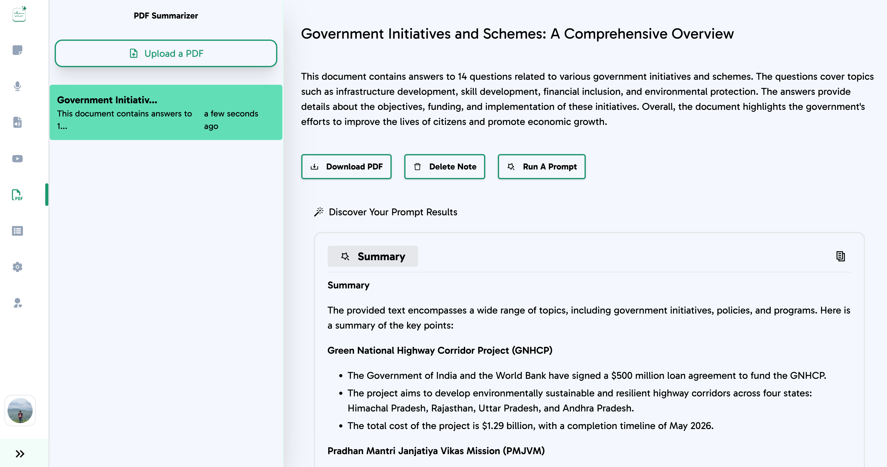This screenshot has height=467, width=887.
Task: Select the Government Initiatives note item
Action: pos(166,112)
